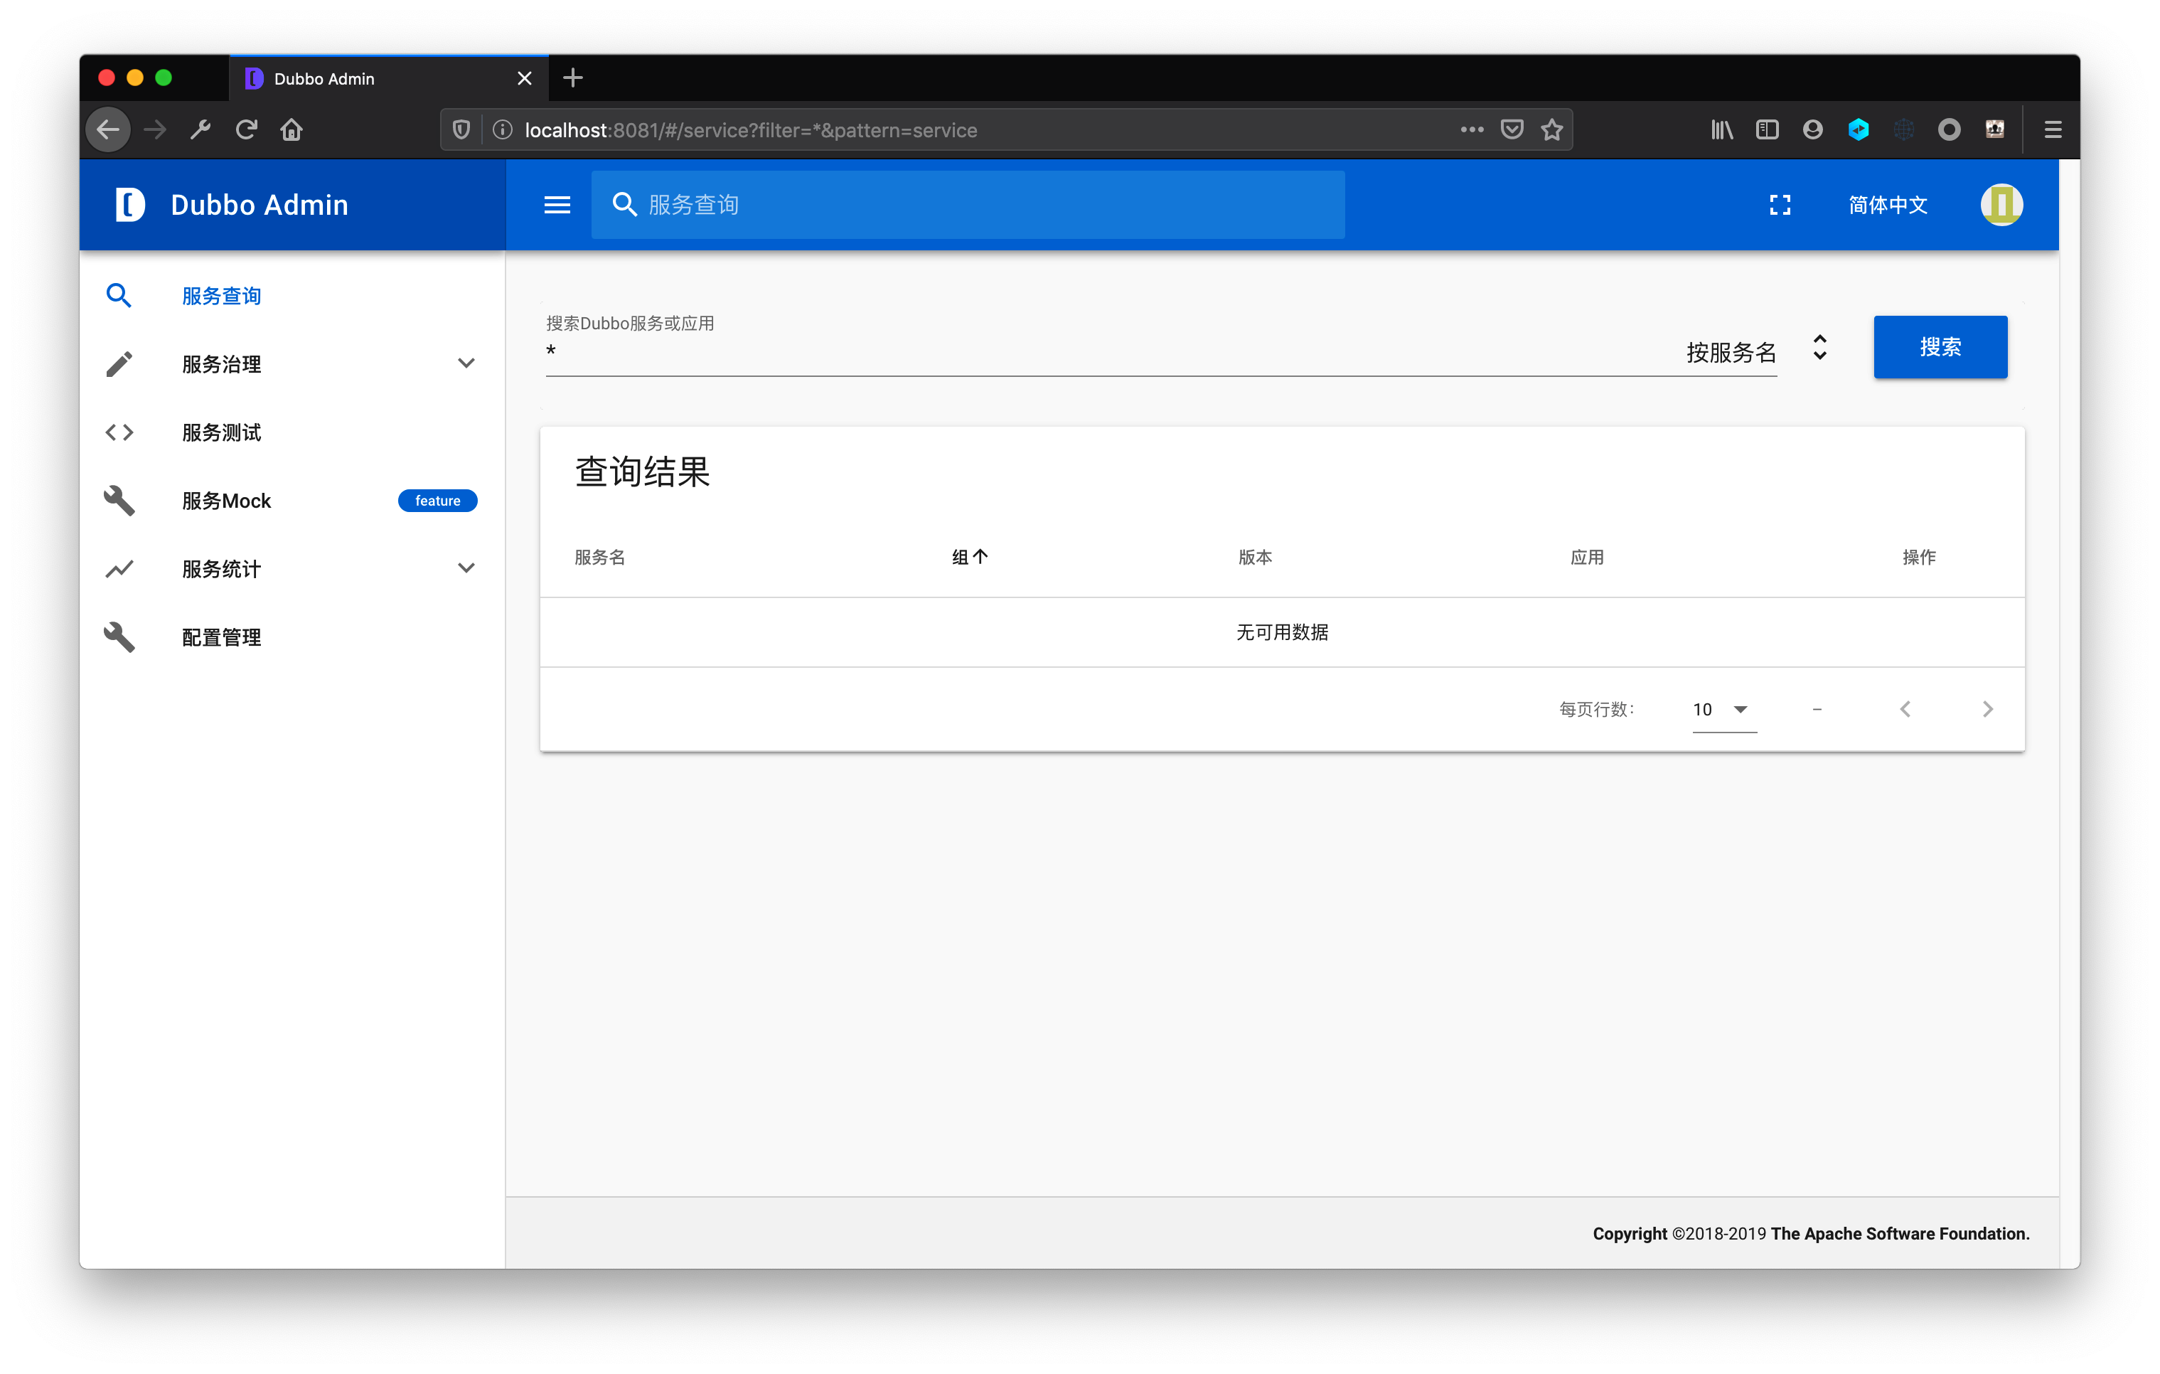Click the browser reload icon
This screenshot has width=2160, height=1374.
pyautogui.click(x=247, y=130)
